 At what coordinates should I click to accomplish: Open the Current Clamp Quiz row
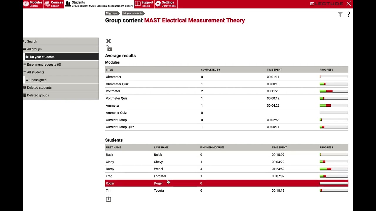pos(227,127)
